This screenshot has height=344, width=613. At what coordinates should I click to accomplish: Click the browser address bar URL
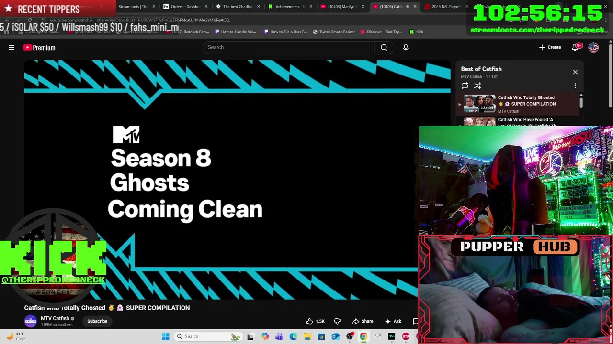pos(140,20)
